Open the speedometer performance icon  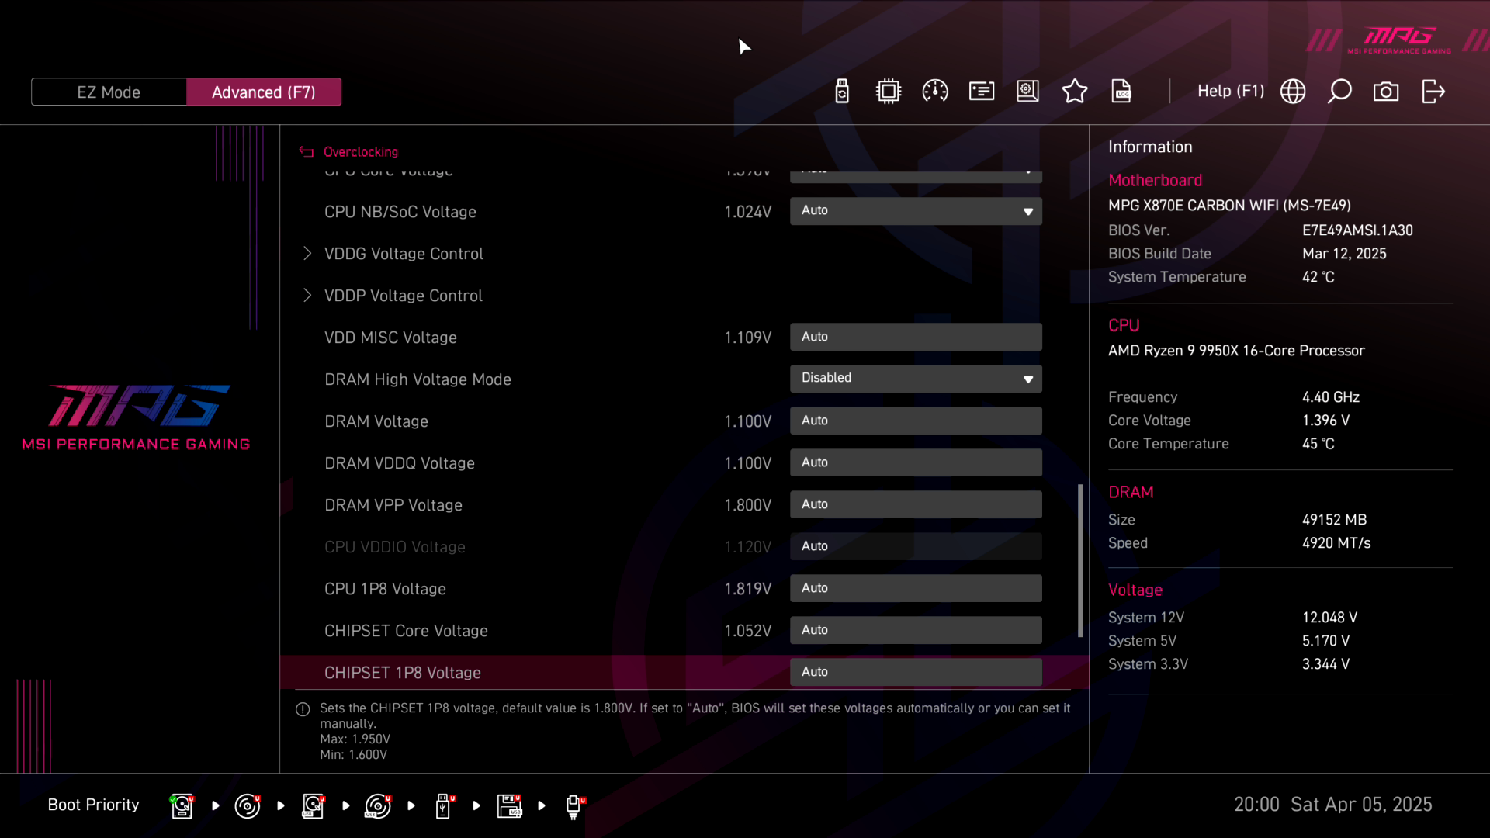935,92
